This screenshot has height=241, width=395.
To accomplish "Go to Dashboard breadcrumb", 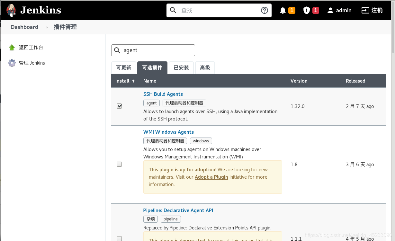I will (x=24, y=27).
